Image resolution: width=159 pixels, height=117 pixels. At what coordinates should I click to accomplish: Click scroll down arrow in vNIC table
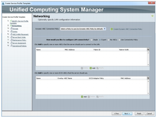click(148, 65)
